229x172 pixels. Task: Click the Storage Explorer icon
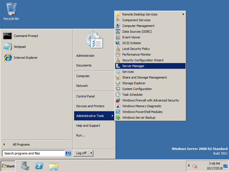[x=118, y=83]
